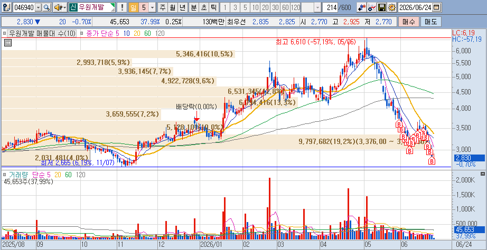Click the stock list icon beside code 046940
The image size is (487, 250).
8,7
